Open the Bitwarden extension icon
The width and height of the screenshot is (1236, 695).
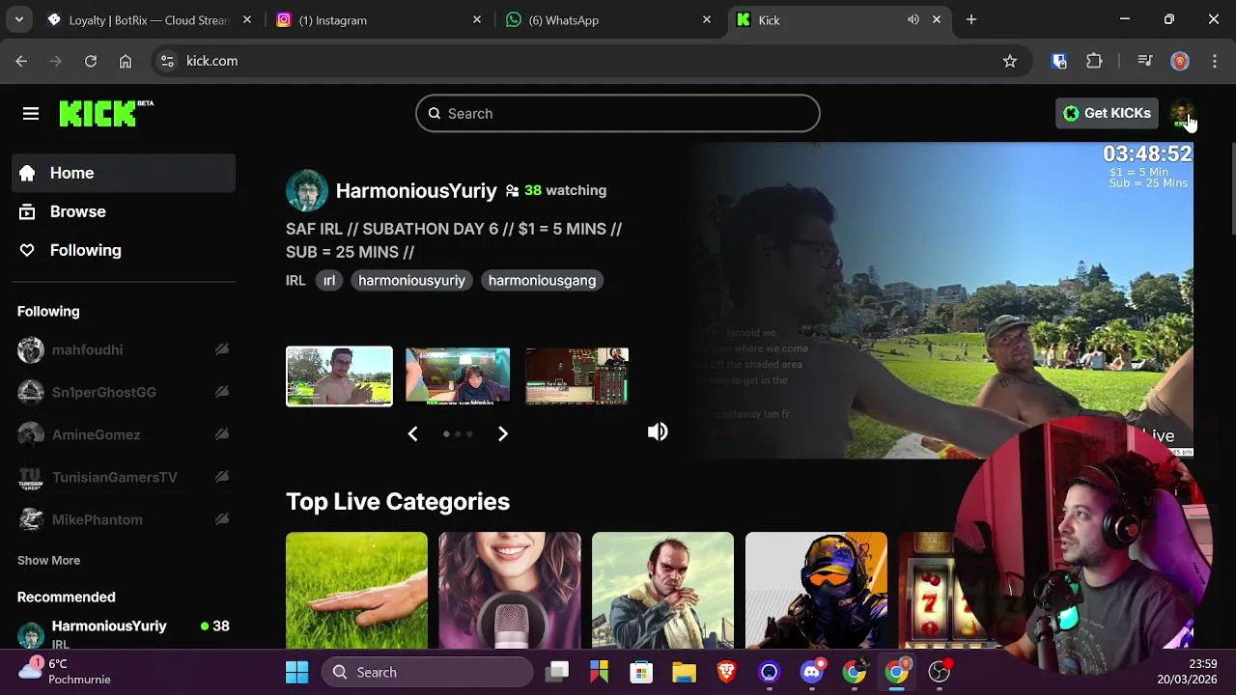tap(1059, 61)
